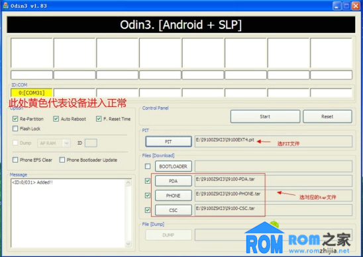Click the yellow 0:[COM31] port box
Image resolution: width=363 pixels, height=257 pixels.
coord(32,93)
